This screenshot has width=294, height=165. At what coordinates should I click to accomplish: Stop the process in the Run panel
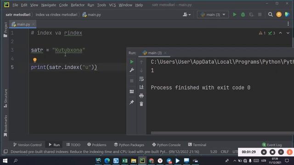[x=132, y=81]
